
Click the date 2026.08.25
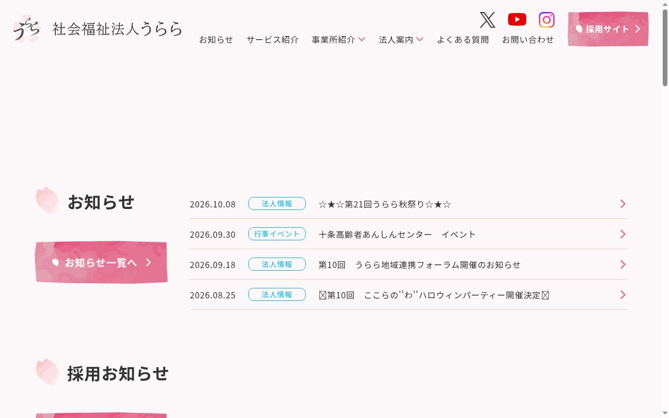coord(213,295)
